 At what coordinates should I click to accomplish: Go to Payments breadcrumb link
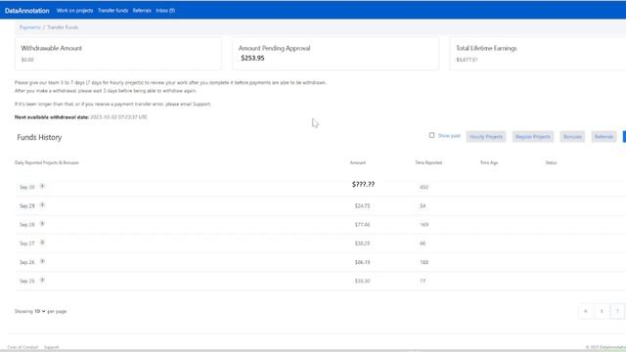[x=30, y=27]
